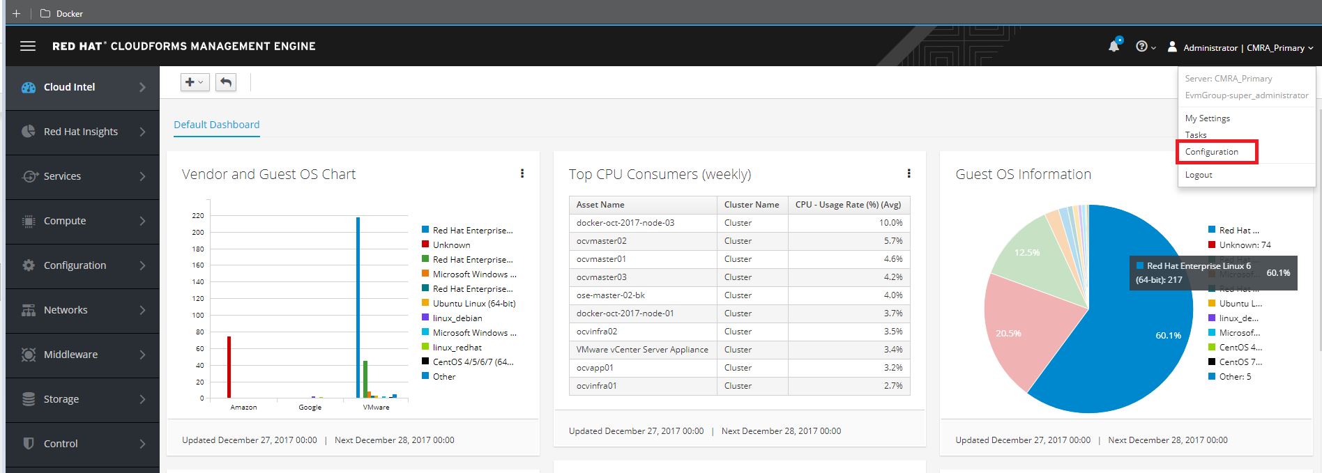Click ocvinfra02 asset cell
Screen dimensions: 1322x473
point(643,332)
